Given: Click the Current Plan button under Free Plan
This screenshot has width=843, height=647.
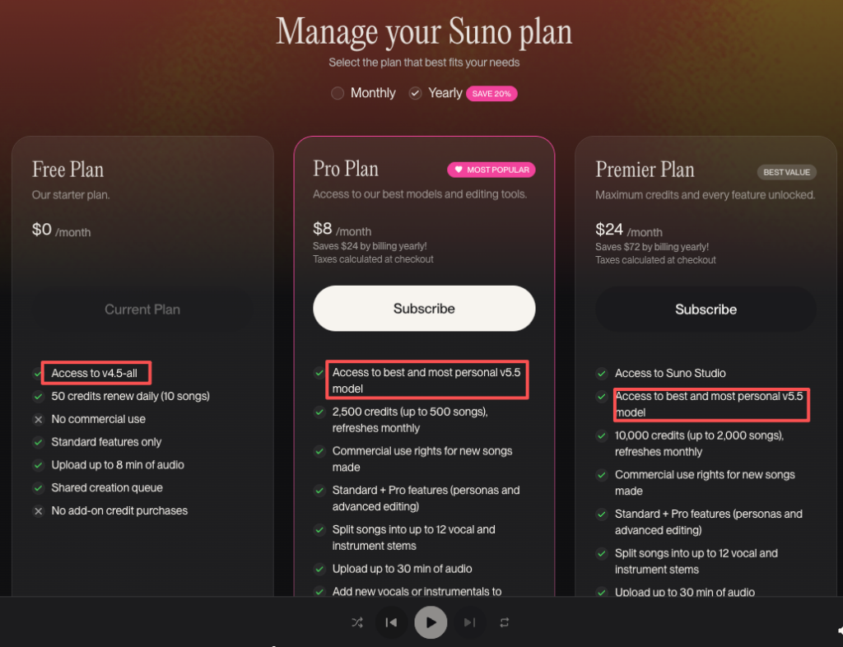Looking at the screenshot, I should coord(142,309).
